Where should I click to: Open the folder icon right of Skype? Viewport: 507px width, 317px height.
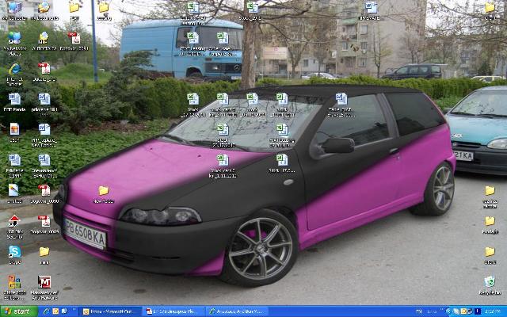point(44,252)
